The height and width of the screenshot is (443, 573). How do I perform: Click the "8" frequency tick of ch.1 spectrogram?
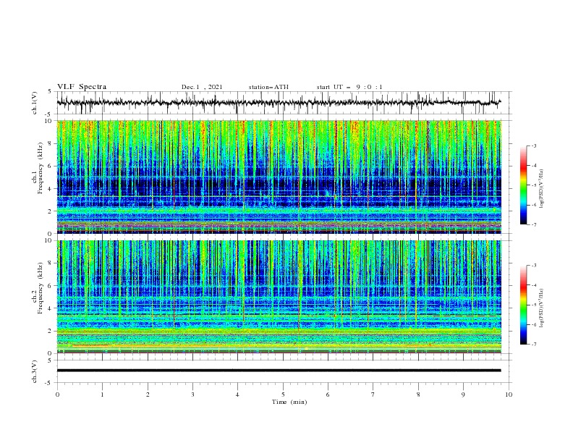point(51,143)
